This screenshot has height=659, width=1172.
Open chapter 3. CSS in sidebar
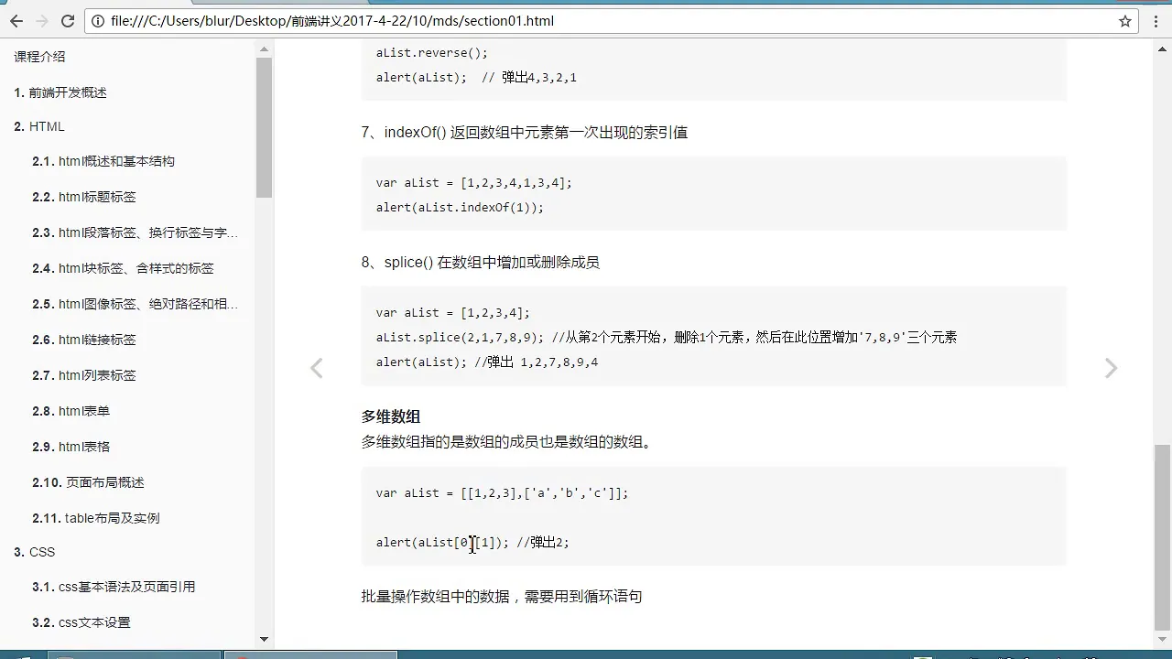(35, 552)
